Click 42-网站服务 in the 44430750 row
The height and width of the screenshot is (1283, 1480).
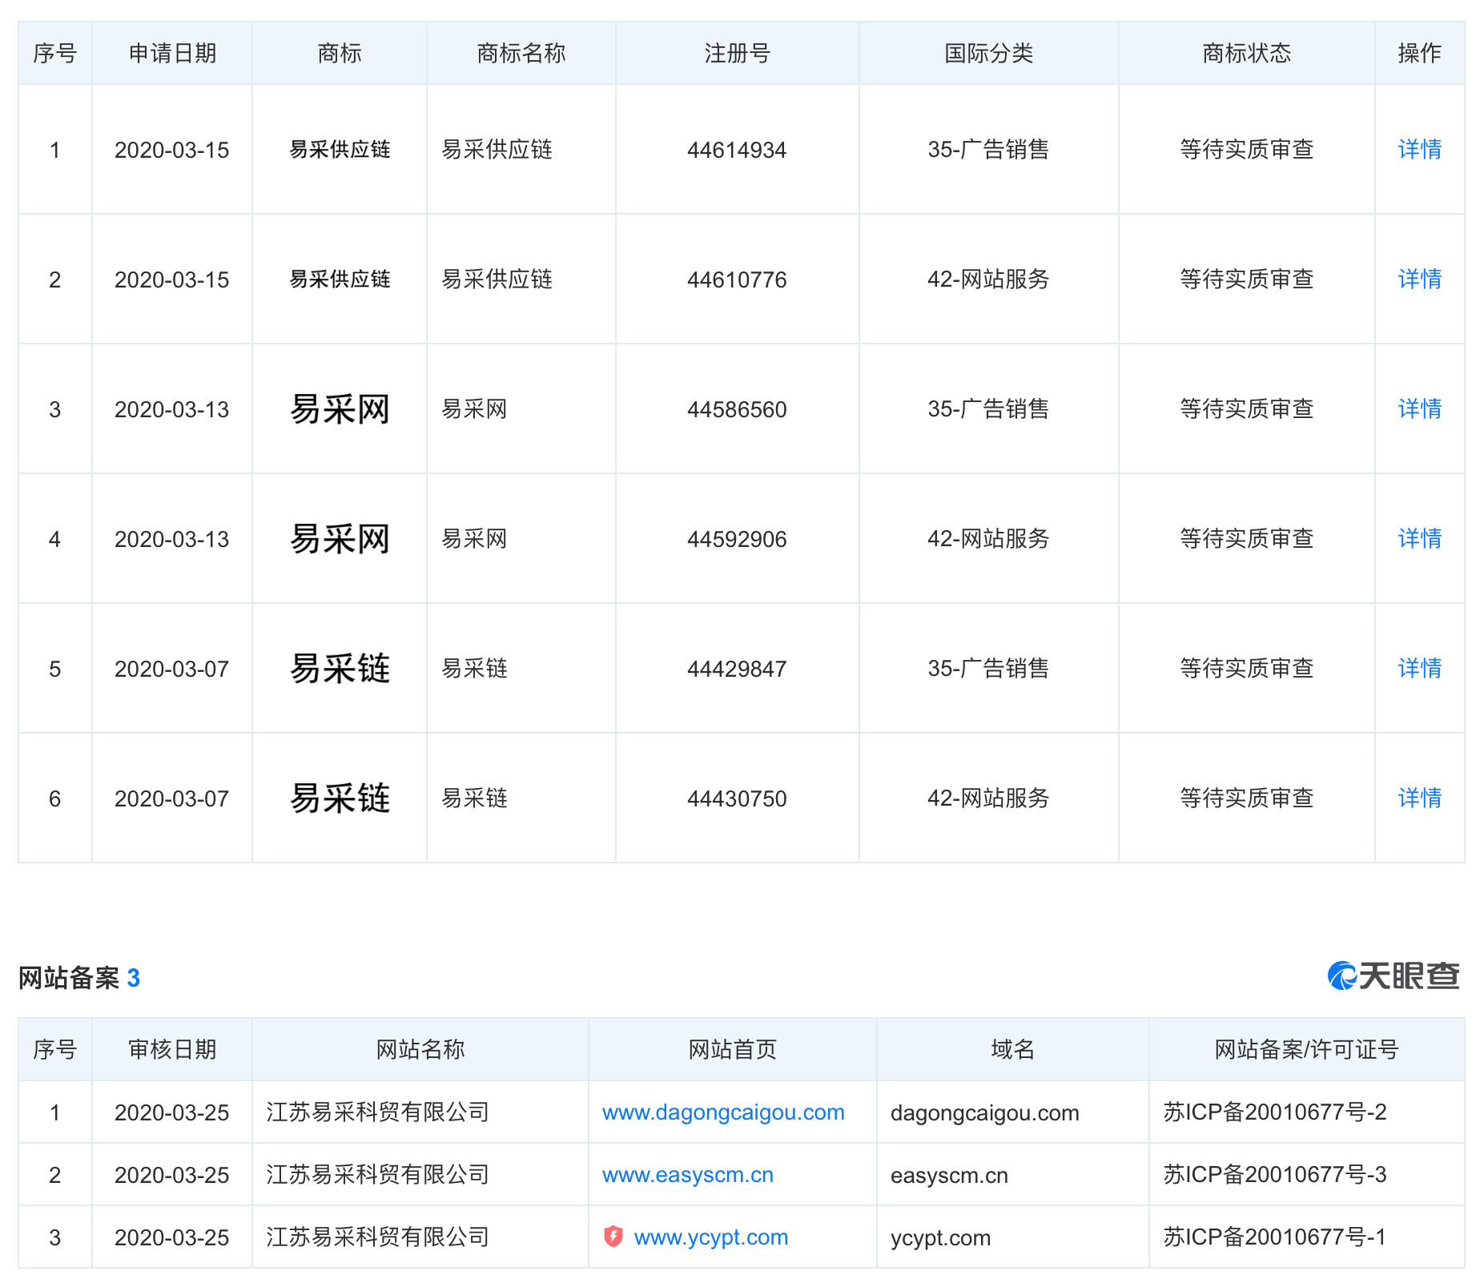point(988,798)
